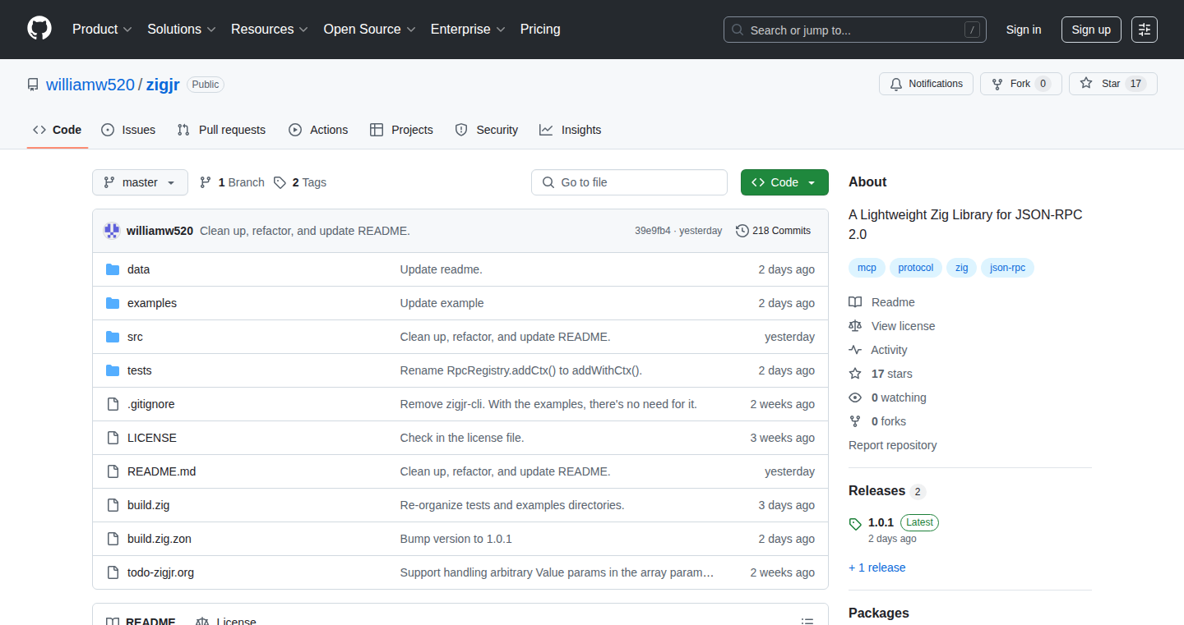The image size is (1184, 625).
Task: Open the src folder
Action: pyautogui.click(x=135, y=337)
